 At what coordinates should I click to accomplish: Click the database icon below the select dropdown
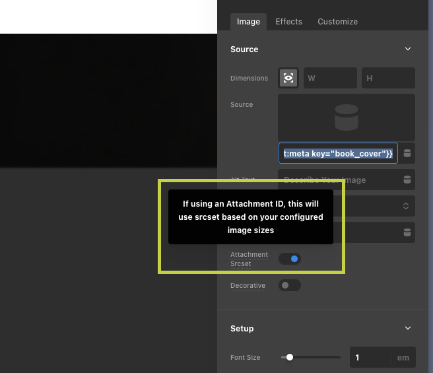[407, 232]
